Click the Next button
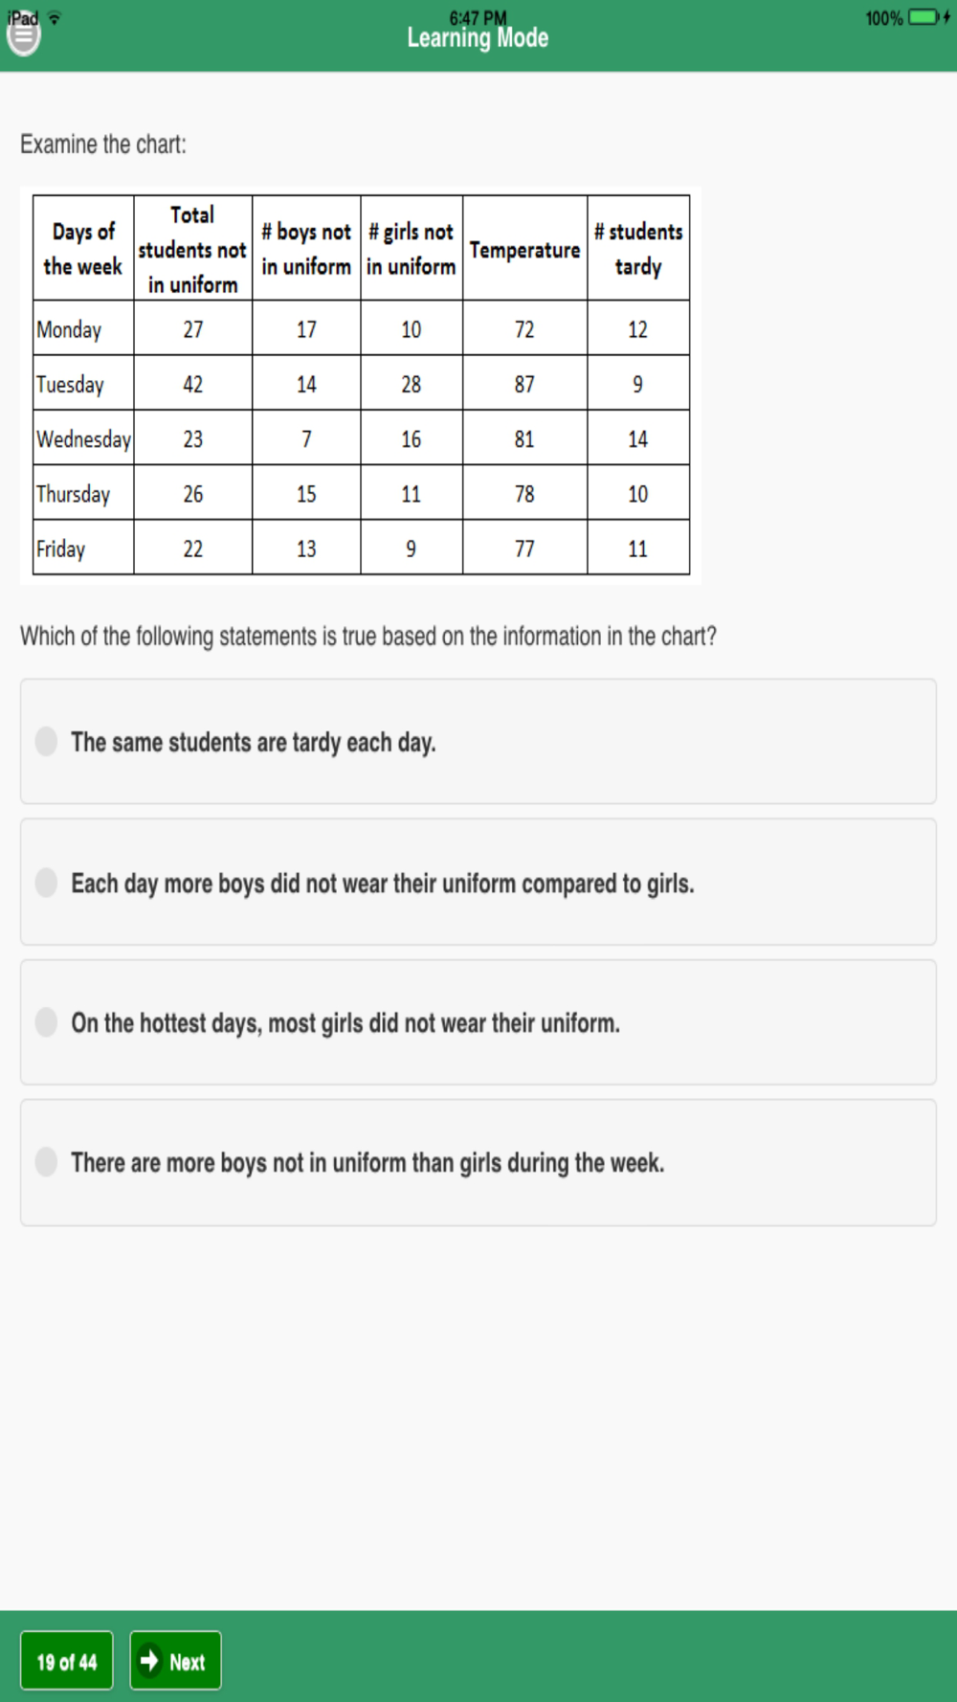The image size is (957, 1702). [175, 1660]
